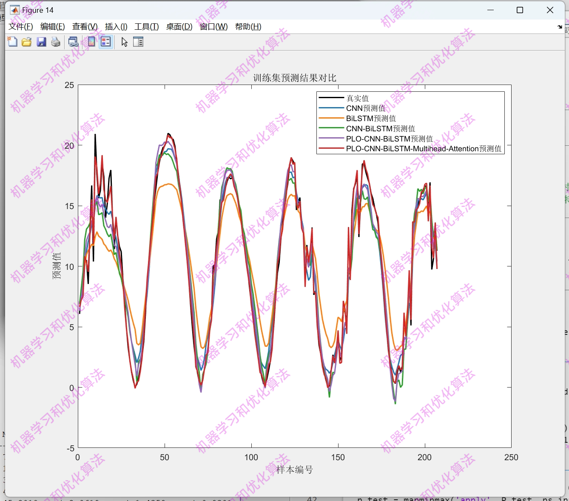
Task: Open the 查看(V) menu
Action: point(85,27)
